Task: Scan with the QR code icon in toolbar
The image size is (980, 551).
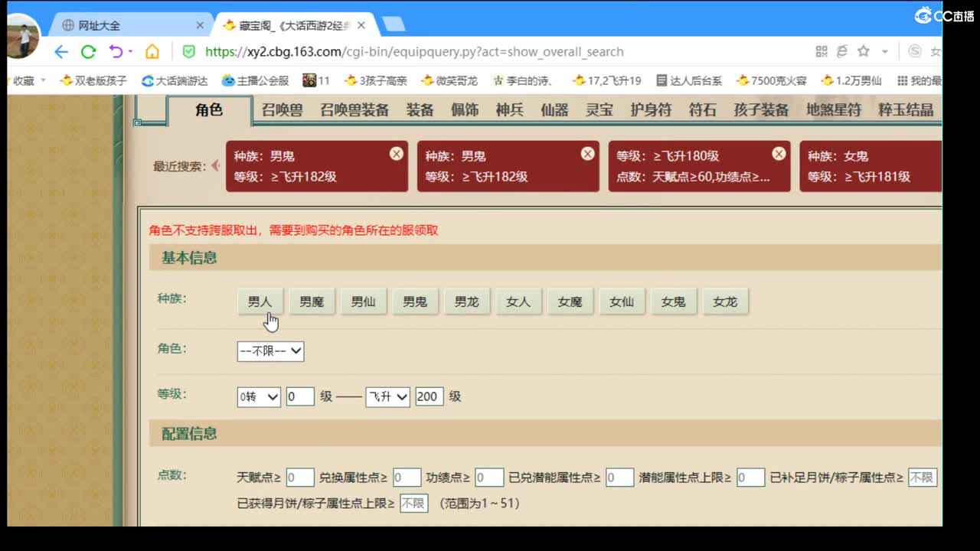Action: (822, 51)
